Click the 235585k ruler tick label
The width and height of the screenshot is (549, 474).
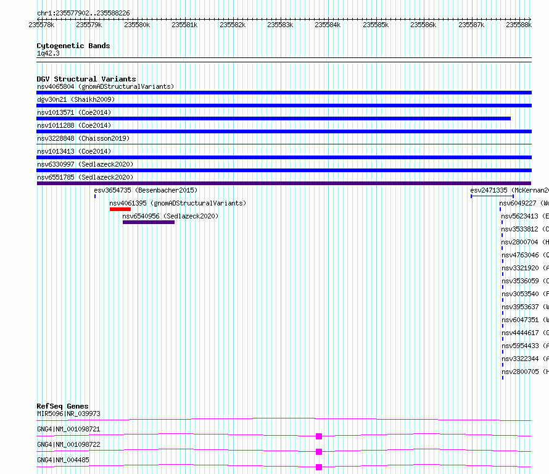click(x=376, y=25)
